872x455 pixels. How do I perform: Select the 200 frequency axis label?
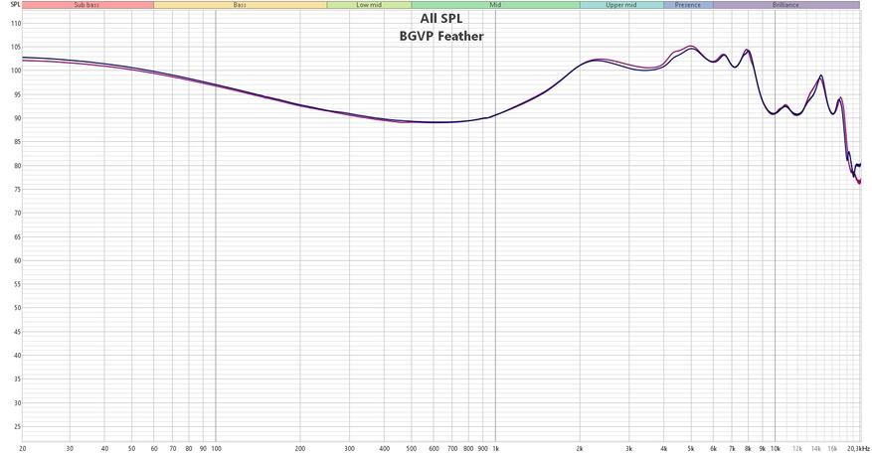point(300,448)
